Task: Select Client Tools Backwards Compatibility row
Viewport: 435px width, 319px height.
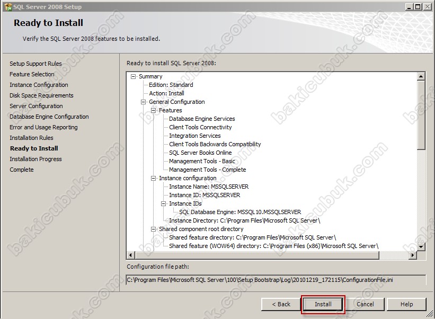Action: pos(215,144)
